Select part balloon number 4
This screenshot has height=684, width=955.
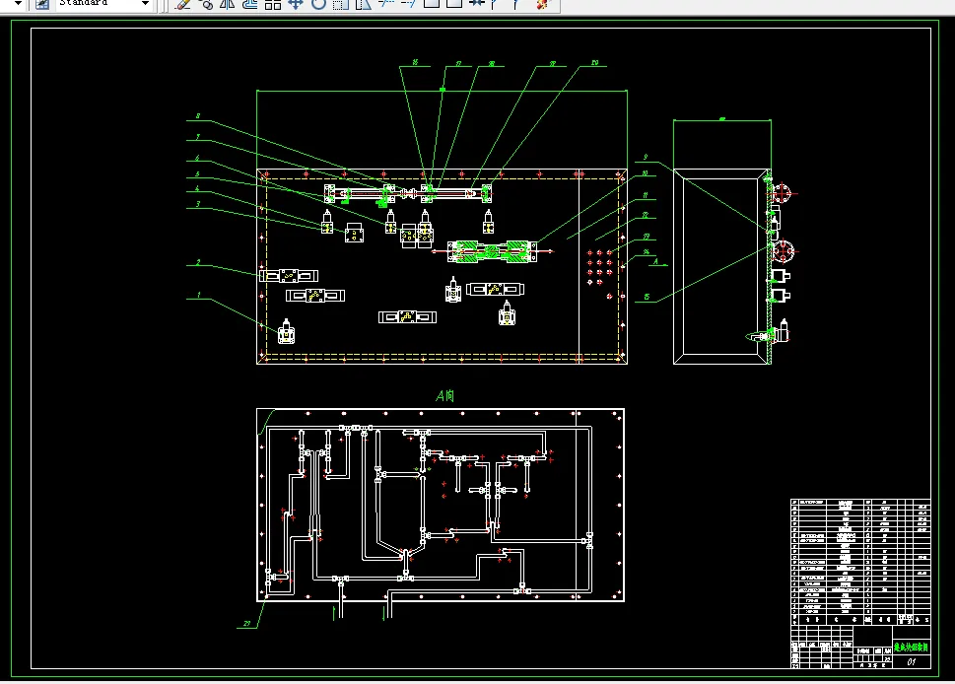[x=197, y=189]
